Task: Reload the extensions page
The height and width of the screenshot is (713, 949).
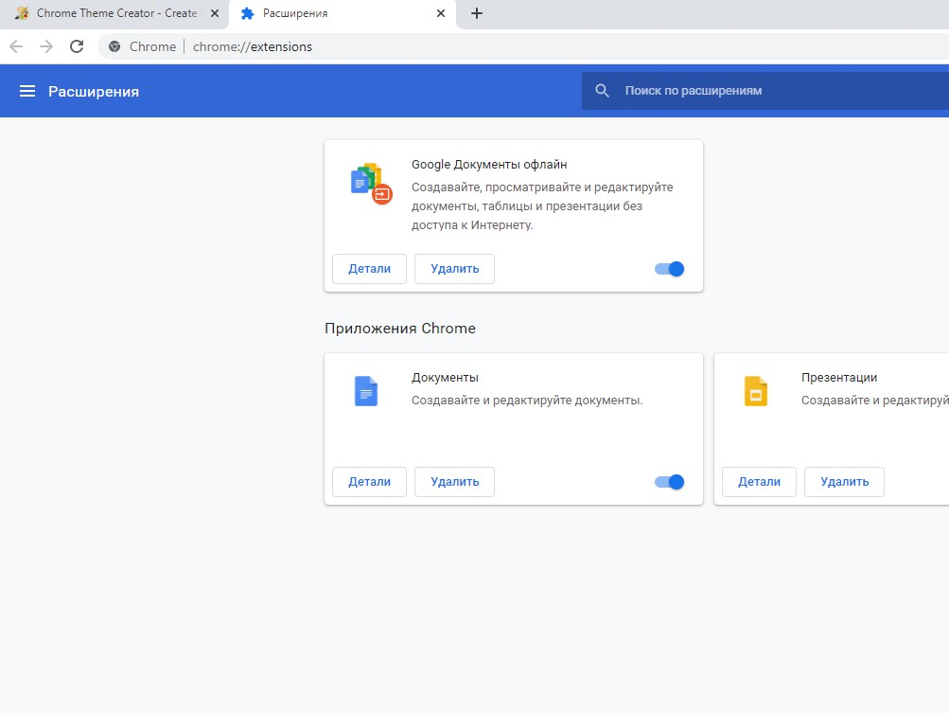Action: [x=77, y=46]
